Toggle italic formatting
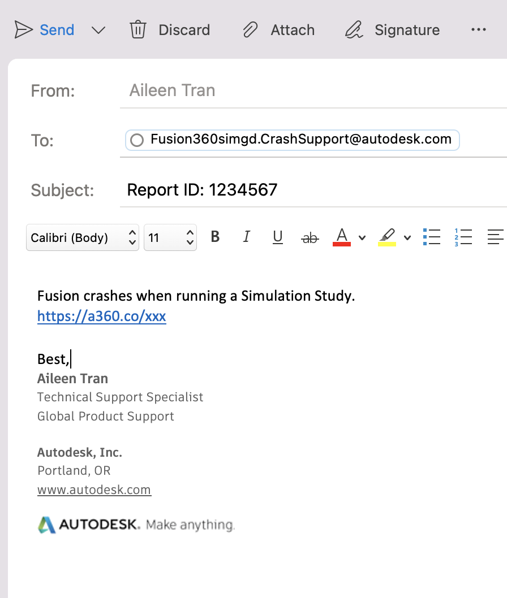This screenshot has width=507, height=598. click(247, 237)
